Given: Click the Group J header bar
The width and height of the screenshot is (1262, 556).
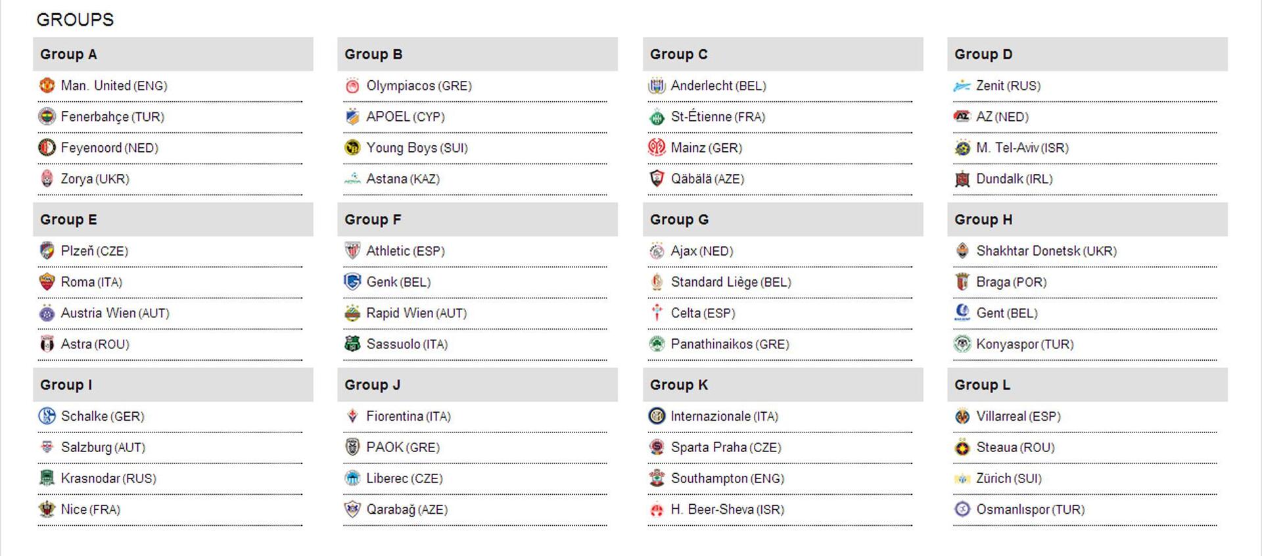Looking at the screenshot, I should coord(477,384).
